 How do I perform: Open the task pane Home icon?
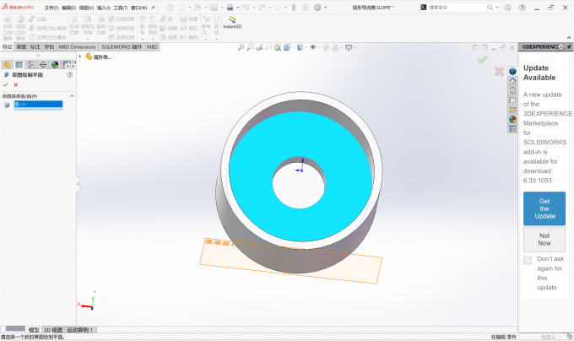coord(512,81)
